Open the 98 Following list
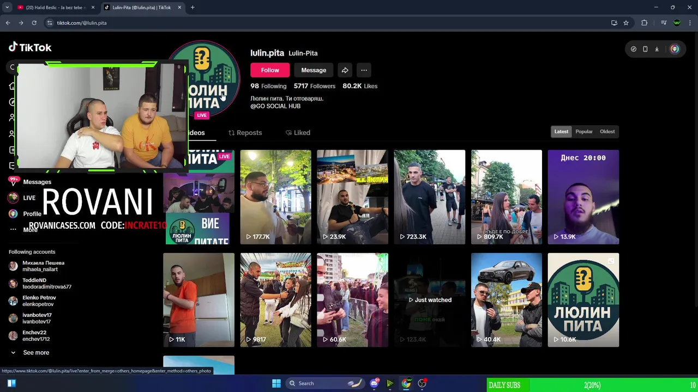 (268, 86)
